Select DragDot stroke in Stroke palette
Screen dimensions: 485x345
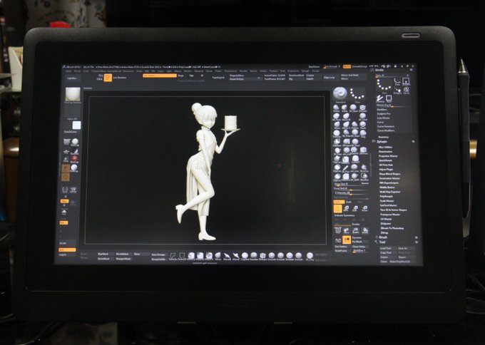397,91
